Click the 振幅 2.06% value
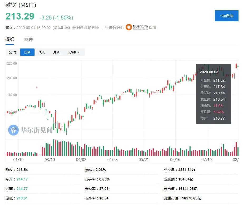Screen dimensions: 243x205 coord(101,170)
